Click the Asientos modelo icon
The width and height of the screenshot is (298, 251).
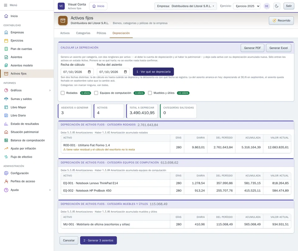tap(6, 65)
